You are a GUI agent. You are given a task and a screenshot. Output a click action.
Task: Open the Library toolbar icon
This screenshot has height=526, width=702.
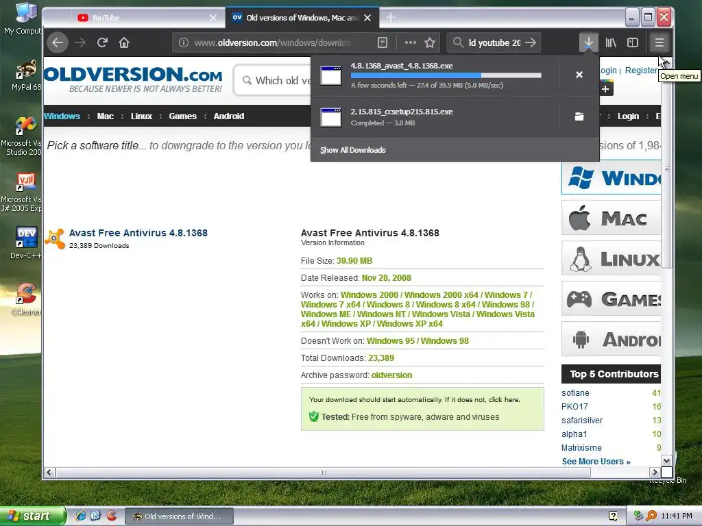pyautogui.click(x=611, y=42)
